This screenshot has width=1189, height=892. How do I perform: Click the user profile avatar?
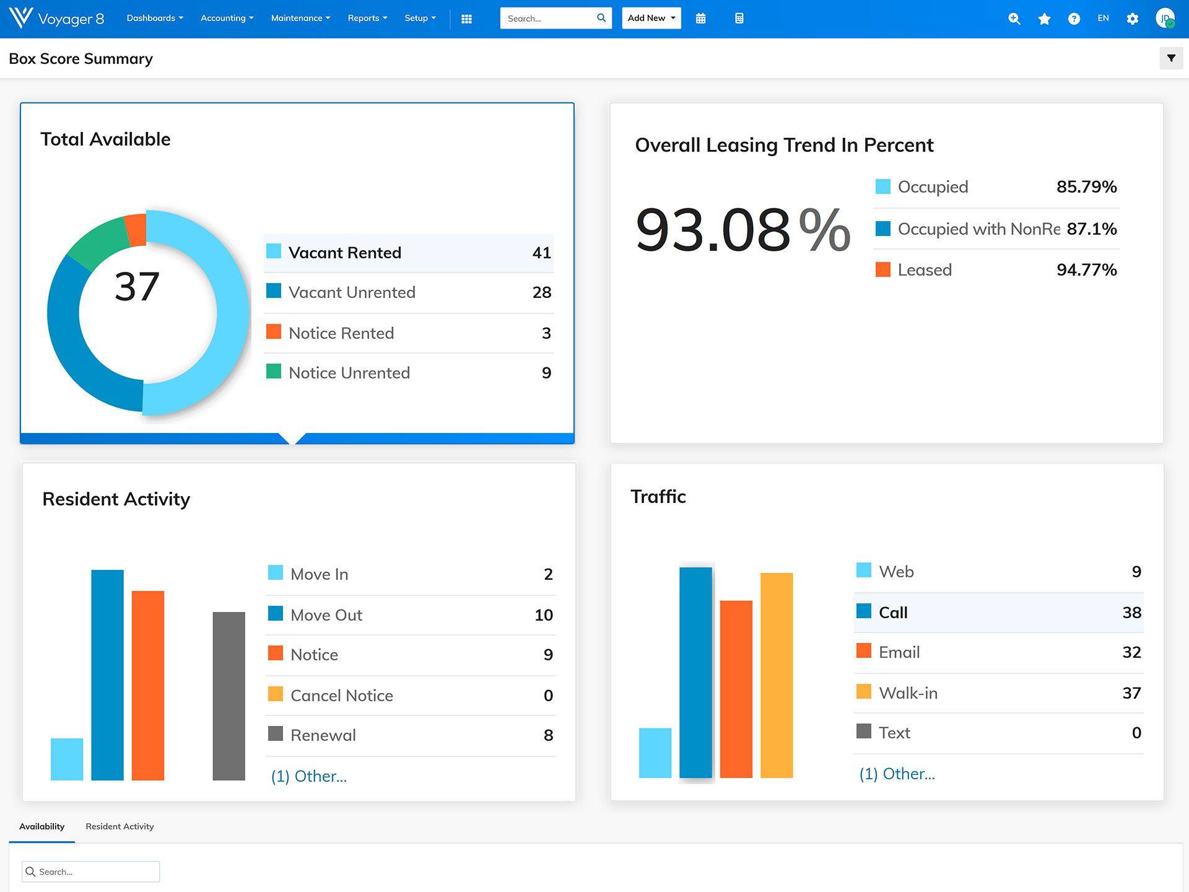1165,19
